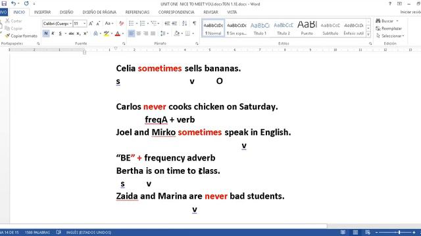The height and width of the screenshot is (236, 421).
Task: Shrink font size with the smaller A icon
Action: (98, 24)
